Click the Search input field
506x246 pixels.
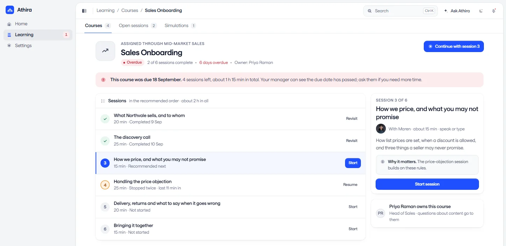401,11
